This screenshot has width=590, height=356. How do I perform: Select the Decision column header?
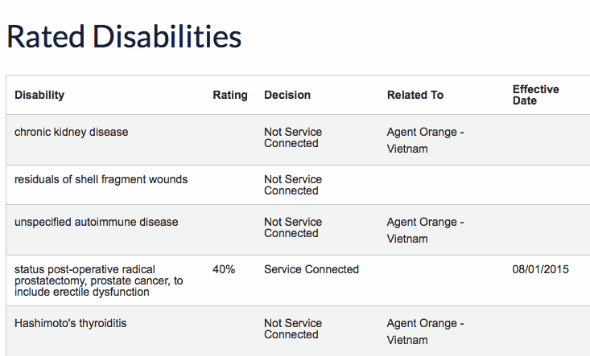pos(287,95)
